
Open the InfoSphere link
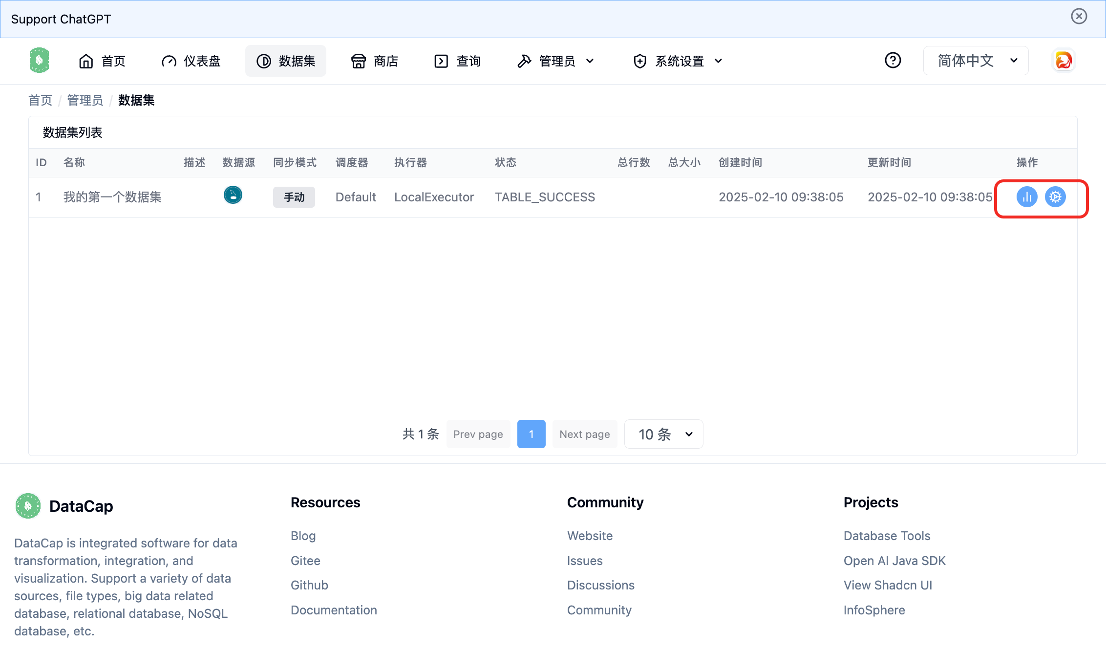[x=874, y=610]
